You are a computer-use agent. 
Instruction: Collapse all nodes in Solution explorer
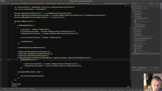coord(154,4)
